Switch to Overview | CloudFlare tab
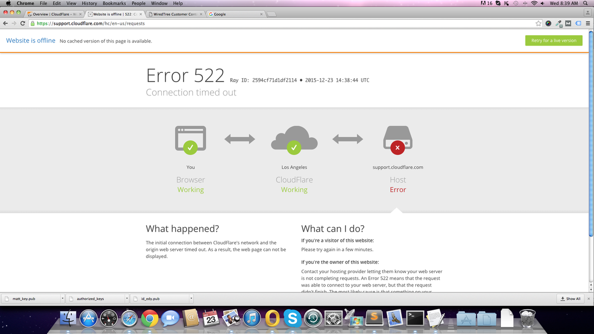 [54, 14]
